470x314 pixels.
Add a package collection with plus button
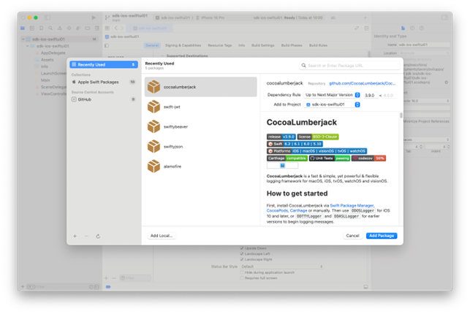(x=75, y=236)
